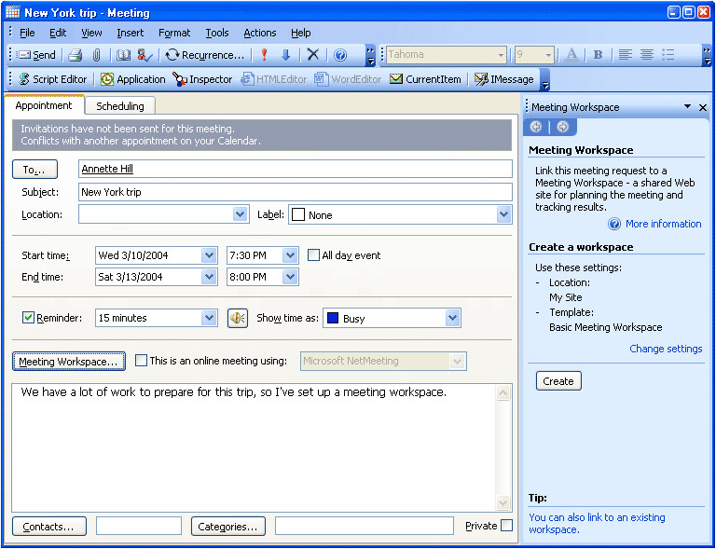Open the Actions menu
The width and height of the screenshot is (716, 549).
click(x=259, y=33)
